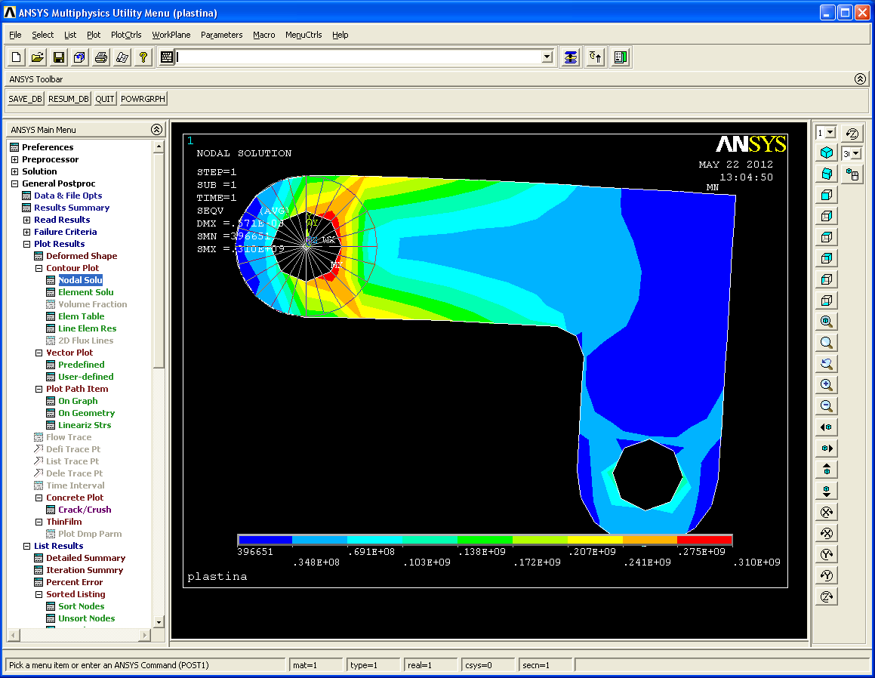Open the WorkPlane menu

coord(171,35)
